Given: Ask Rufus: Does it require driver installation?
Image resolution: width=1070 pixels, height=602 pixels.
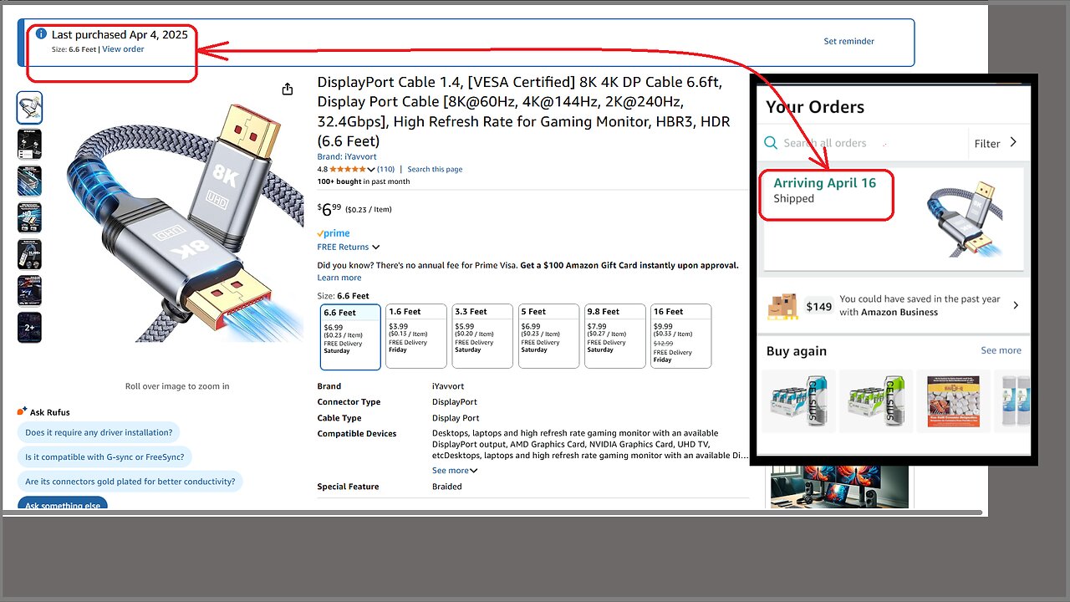Looking at the screenshot, I should click(x=99, y=432).
